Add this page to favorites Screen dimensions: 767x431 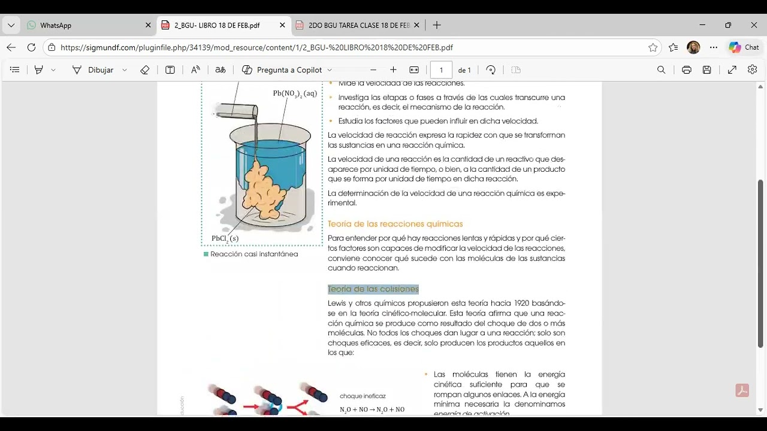653,47
